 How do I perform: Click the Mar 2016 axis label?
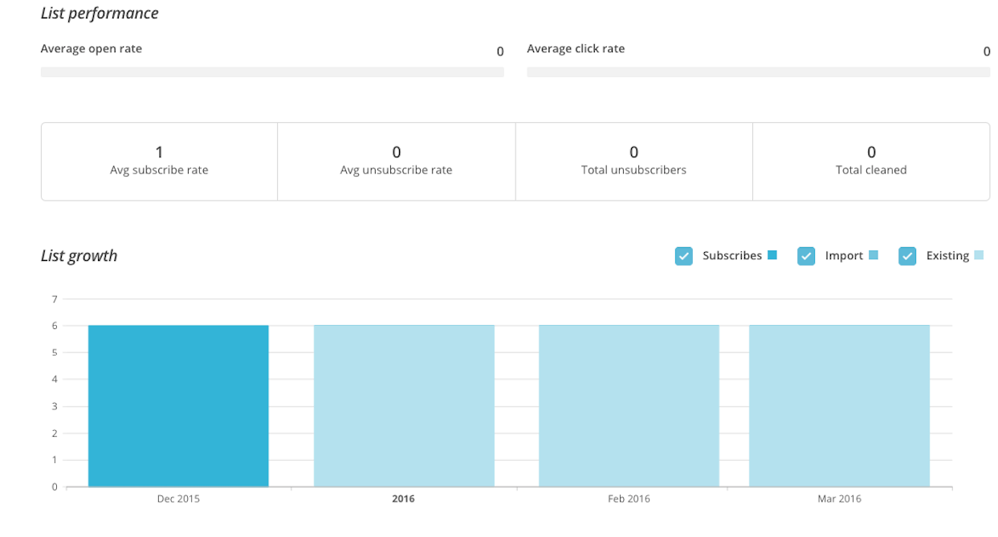(839, 499)
